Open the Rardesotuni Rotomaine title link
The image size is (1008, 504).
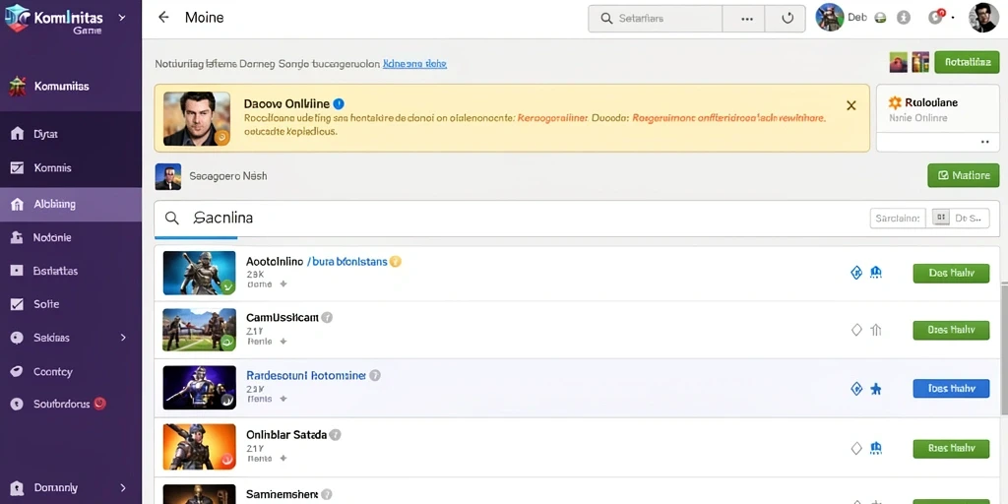pyautogui.click(x=306, y=375)
